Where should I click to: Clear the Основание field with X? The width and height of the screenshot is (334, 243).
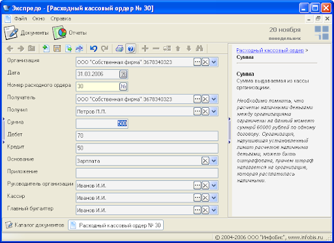[x=205, y=161]
